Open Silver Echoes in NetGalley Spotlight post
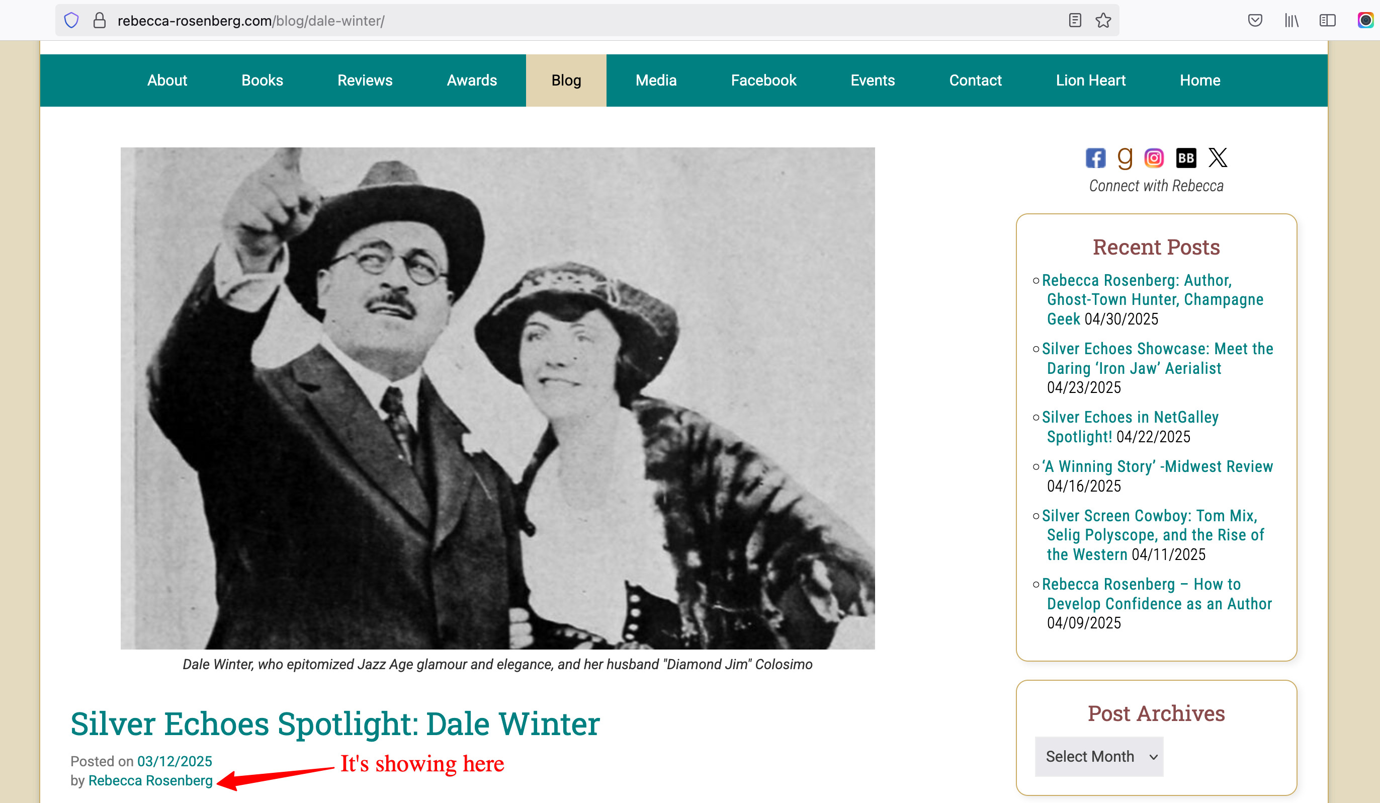Image resolution: width=1380 pixels, height=803 pixels. tap(1130, 427)
